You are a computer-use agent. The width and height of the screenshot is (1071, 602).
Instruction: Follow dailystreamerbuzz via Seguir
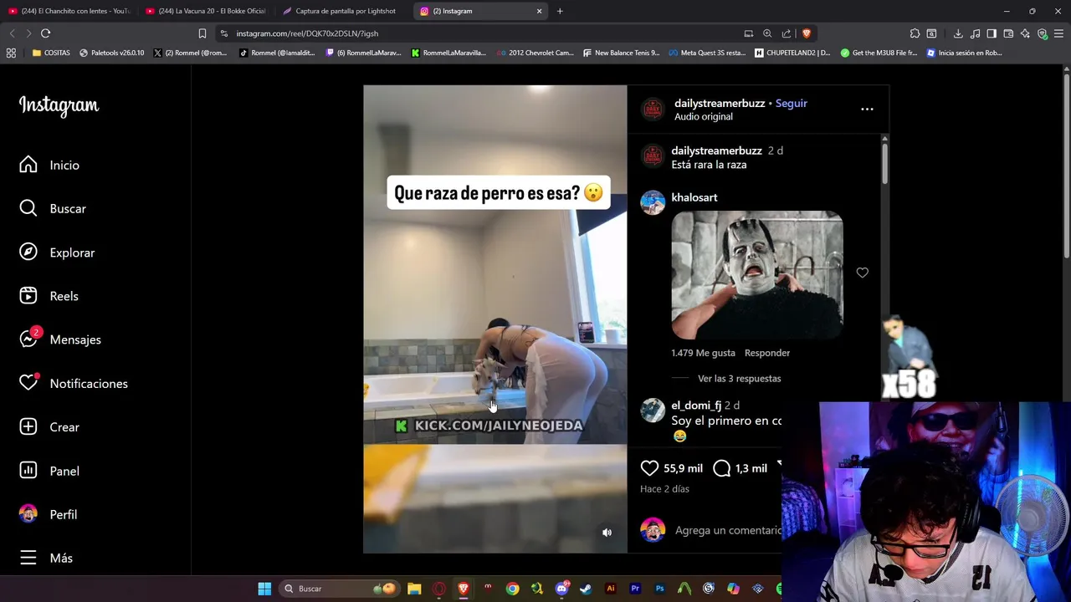click(x=792, y=103)
